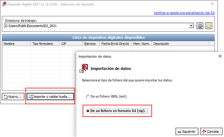Viewport: 224px width, 137px height.
Task: Click the D2 logo in the import dialog
Action: (x=83, y=68)
